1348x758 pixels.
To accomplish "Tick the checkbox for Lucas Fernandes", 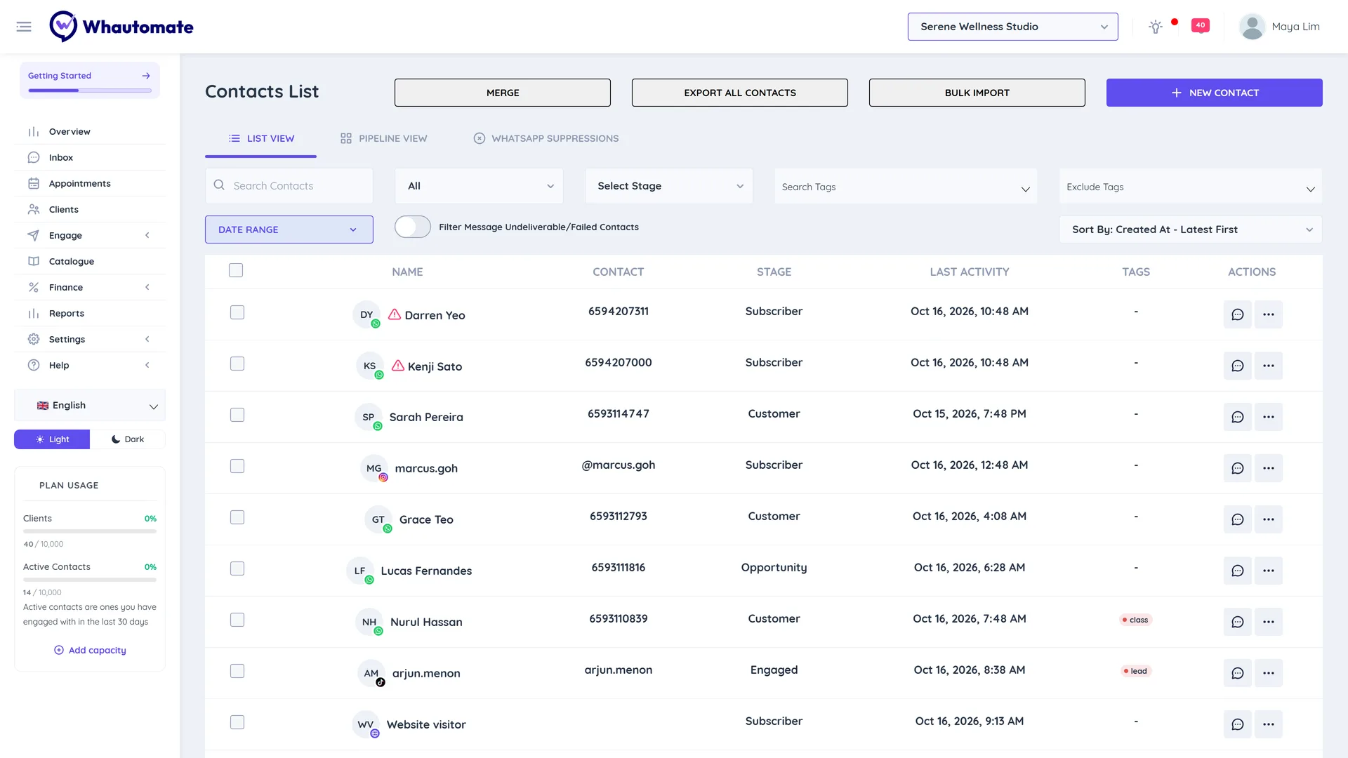I will pyautogui.click(x=237, y=568).
